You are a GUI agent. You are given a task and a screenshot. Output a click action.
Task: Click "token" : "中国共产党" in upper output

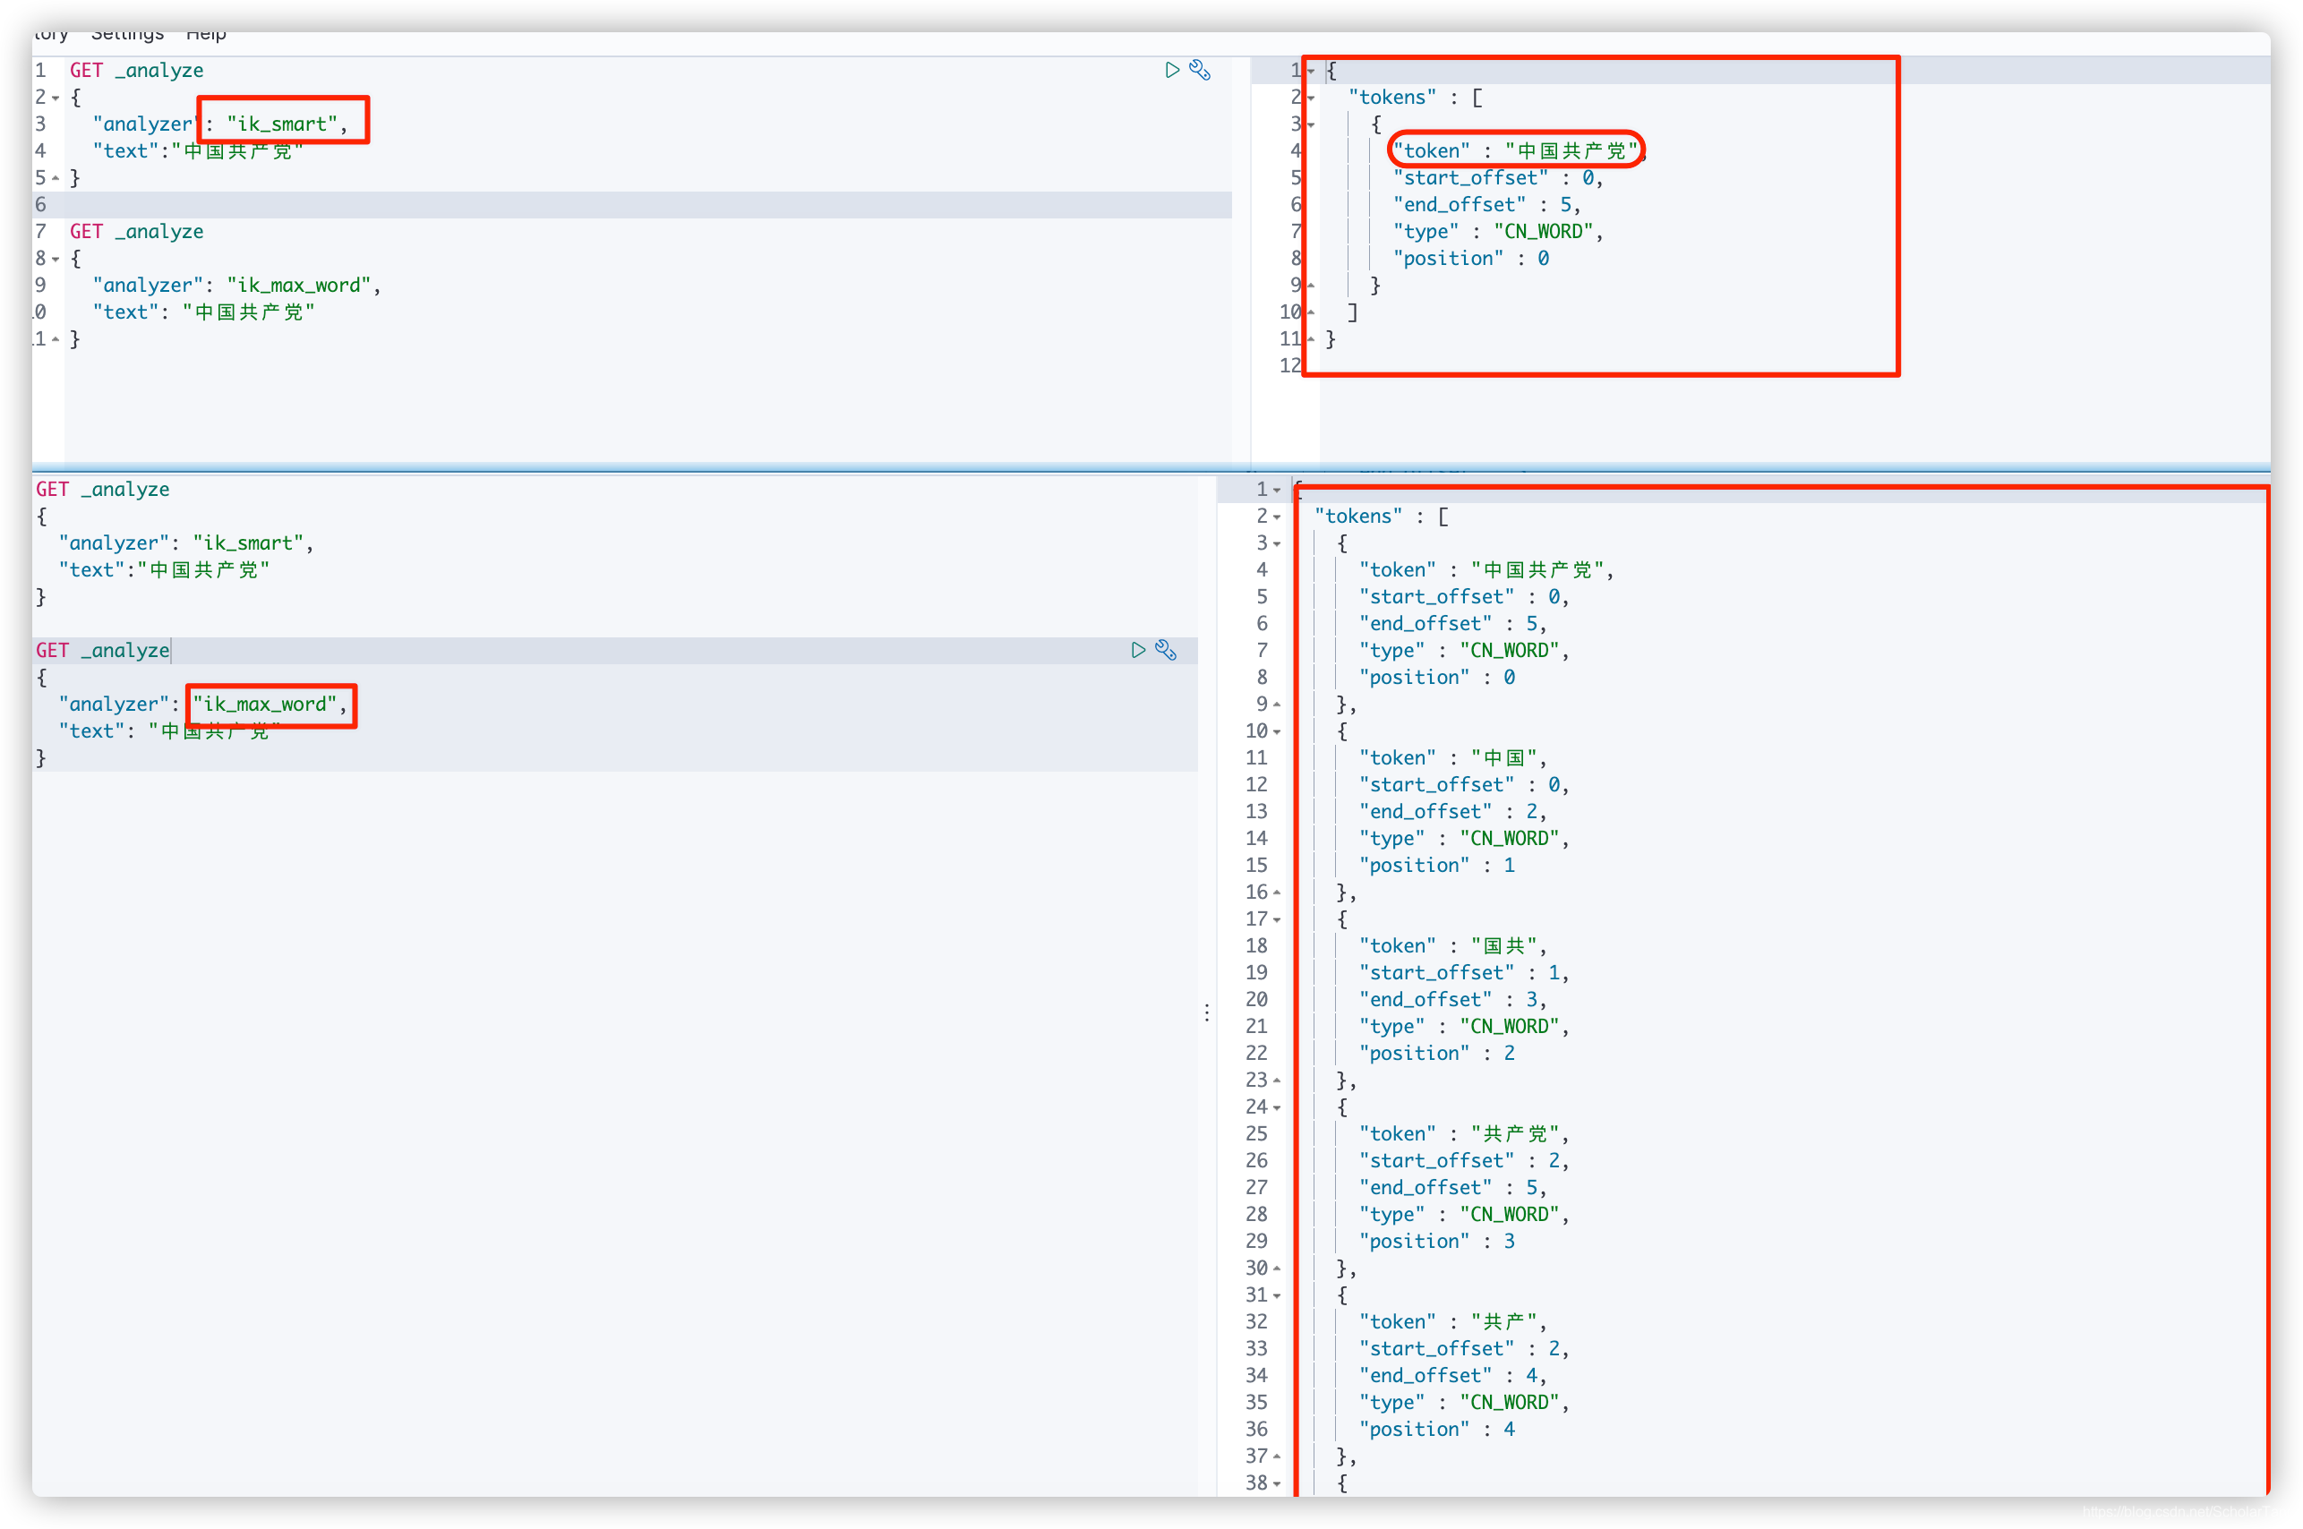[x=1516, y=151]
